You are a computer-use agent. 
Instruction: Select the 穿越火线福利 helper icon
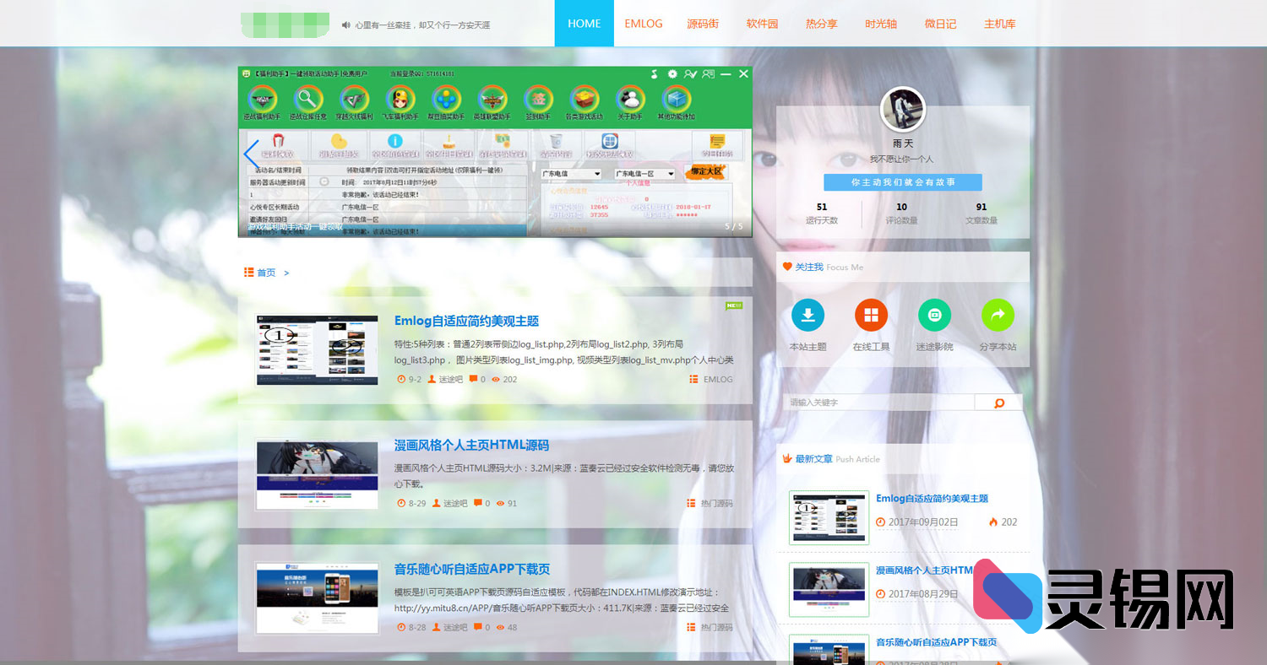355,99
